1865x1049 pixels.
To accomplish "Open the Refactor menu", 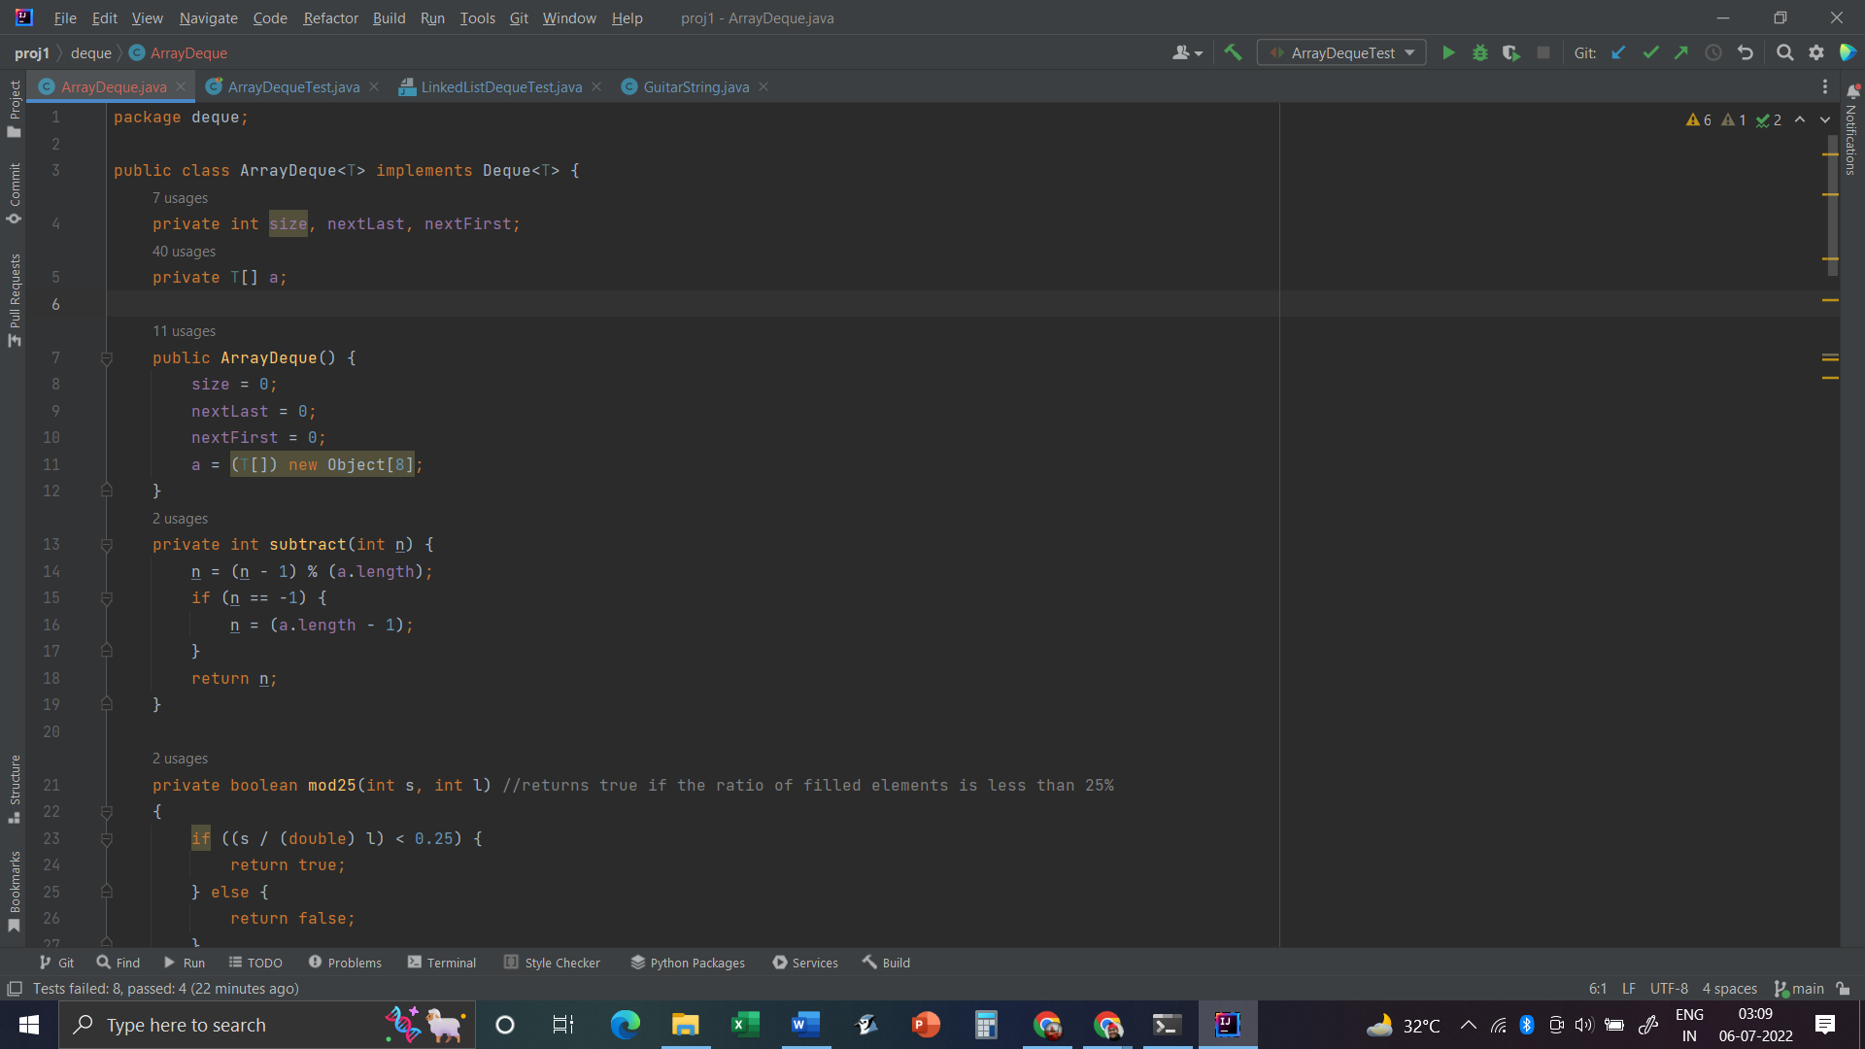I will pos(330,18).
